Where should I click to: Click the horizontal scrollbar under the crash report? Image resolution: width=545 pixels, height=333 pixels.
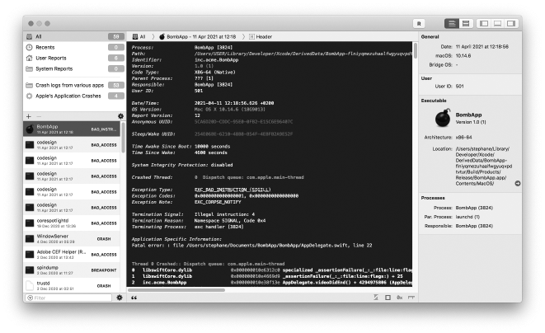tap(177, 290)
